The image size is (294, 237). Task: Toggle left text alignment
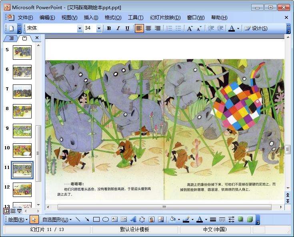click(x=139, y=28)
